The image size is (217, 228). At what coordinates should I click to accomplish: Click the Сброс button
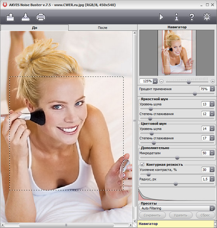[x=205, y=215]
